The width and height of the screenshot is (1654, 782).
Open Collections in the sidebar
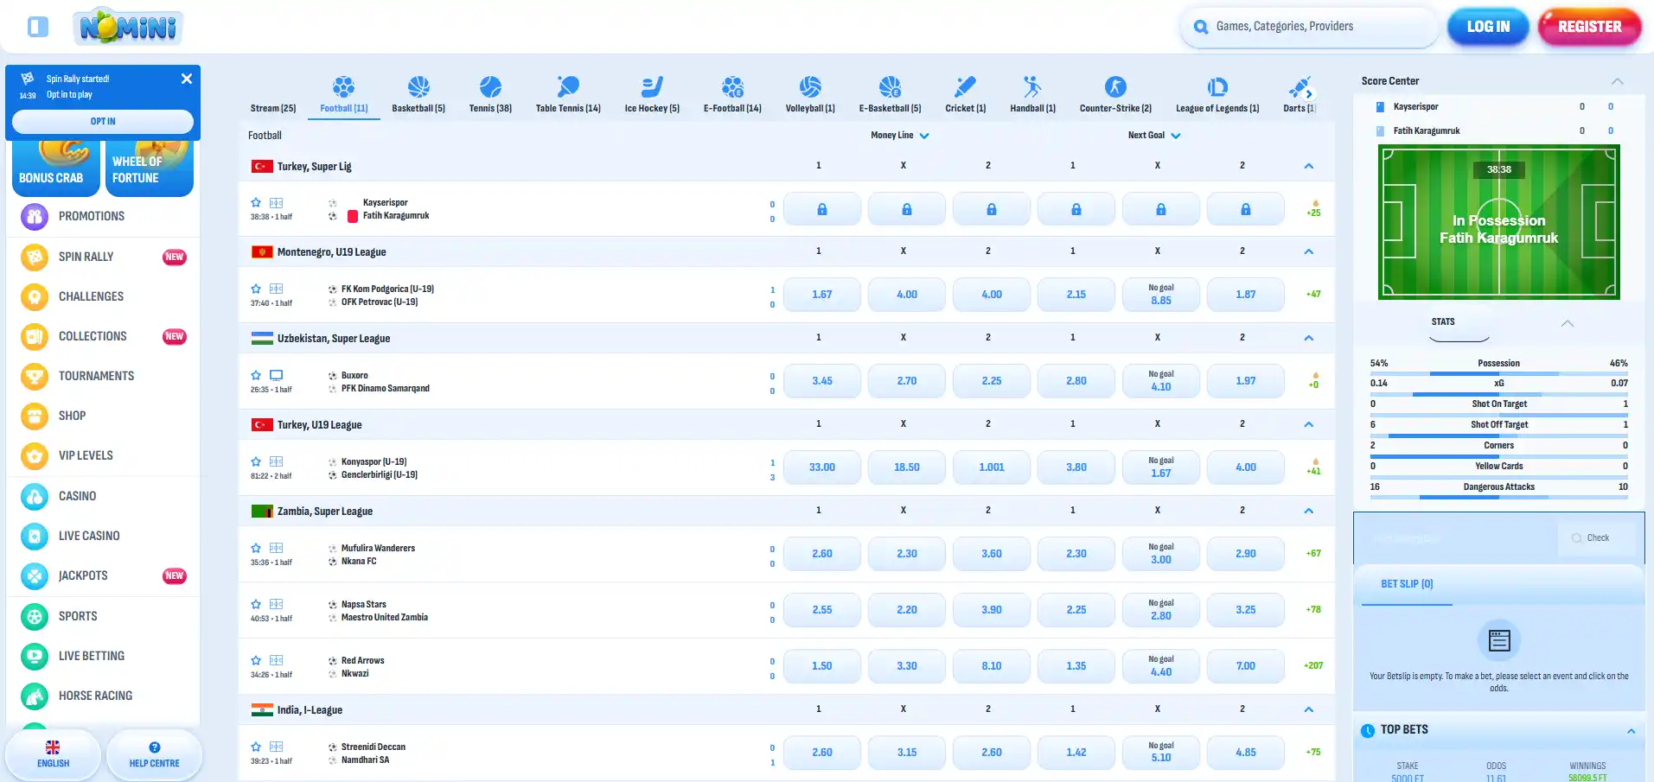pyautogui.click(x=103, y=336)
